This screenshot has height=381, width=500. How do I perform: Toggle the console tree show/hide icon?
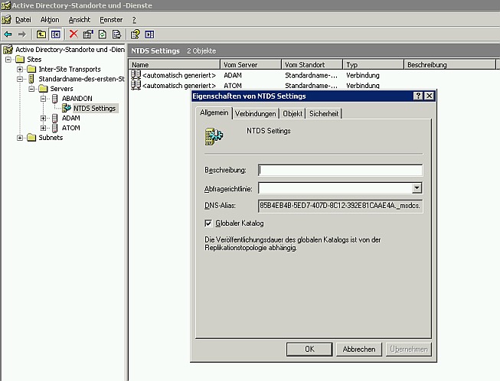[x=56, y=34]
